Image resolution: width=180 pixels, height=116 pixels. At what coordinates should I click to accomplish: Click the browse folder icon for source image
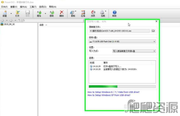point(153,31)
